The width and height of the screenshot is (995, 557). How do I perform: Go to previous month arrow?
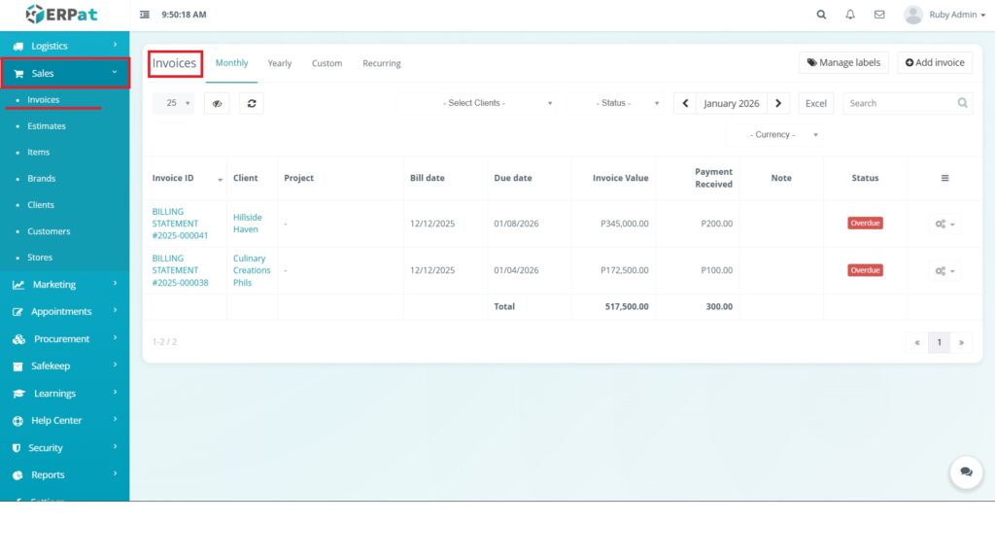point(685,103)
